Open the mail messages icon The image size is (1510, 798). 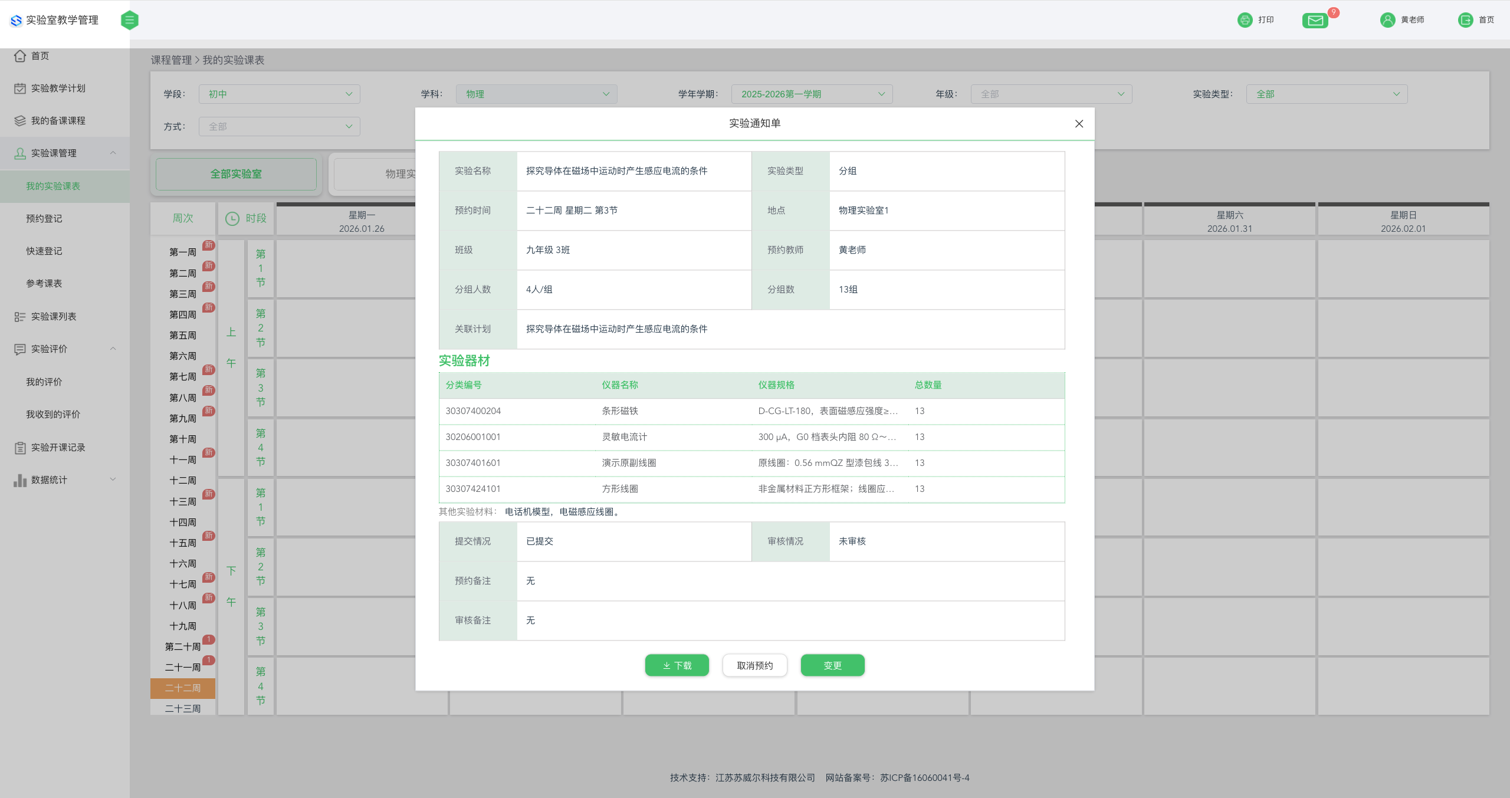(1315, 21)
